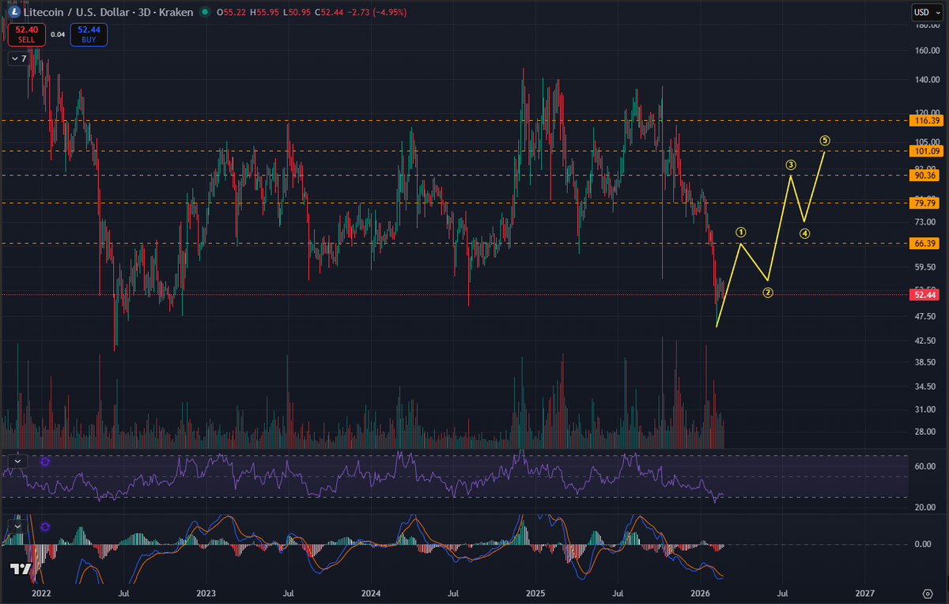Select the Elliott wave label 5
Screen dimensions: 949x604
coord(825,141)
